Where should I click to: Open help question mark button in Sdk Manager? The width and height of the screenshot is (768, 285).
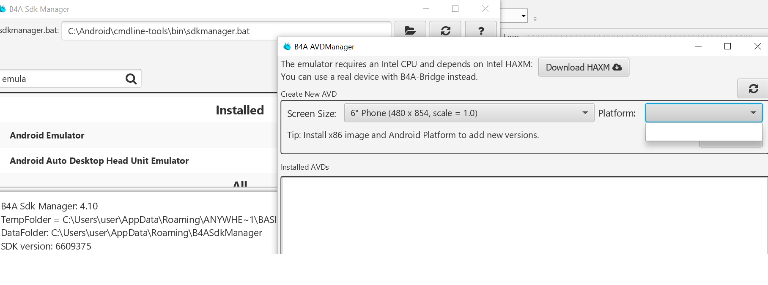481,30
